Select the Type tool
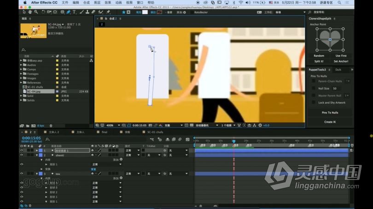 pos(74,12)
